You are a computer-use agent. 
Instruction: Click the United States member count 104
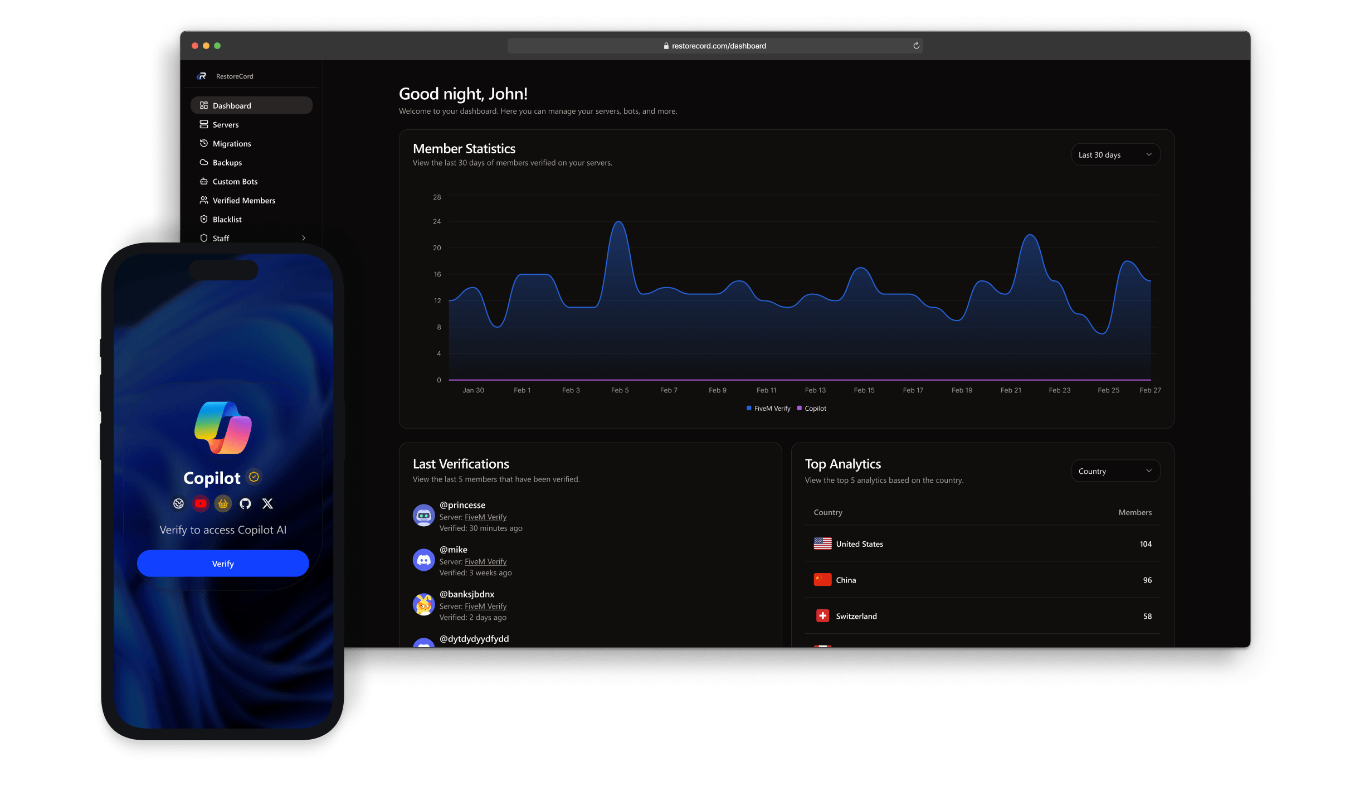(x=1146, y=544)
